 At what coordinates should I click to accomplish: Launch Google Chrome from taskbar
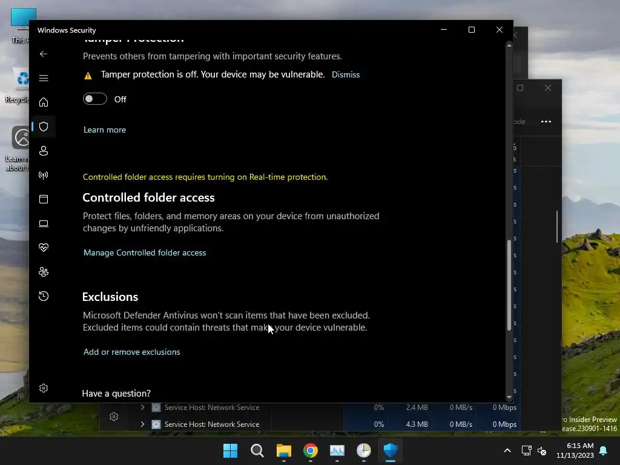[x=311, y=450]
